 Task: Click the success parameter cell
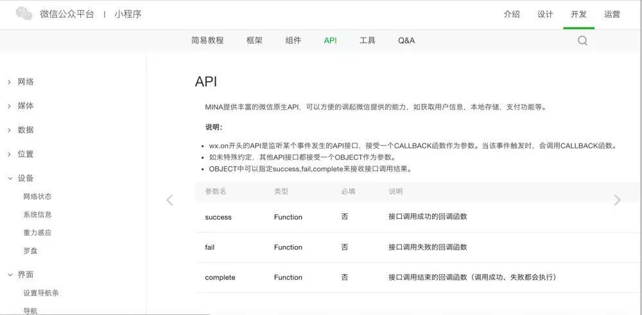218,217
